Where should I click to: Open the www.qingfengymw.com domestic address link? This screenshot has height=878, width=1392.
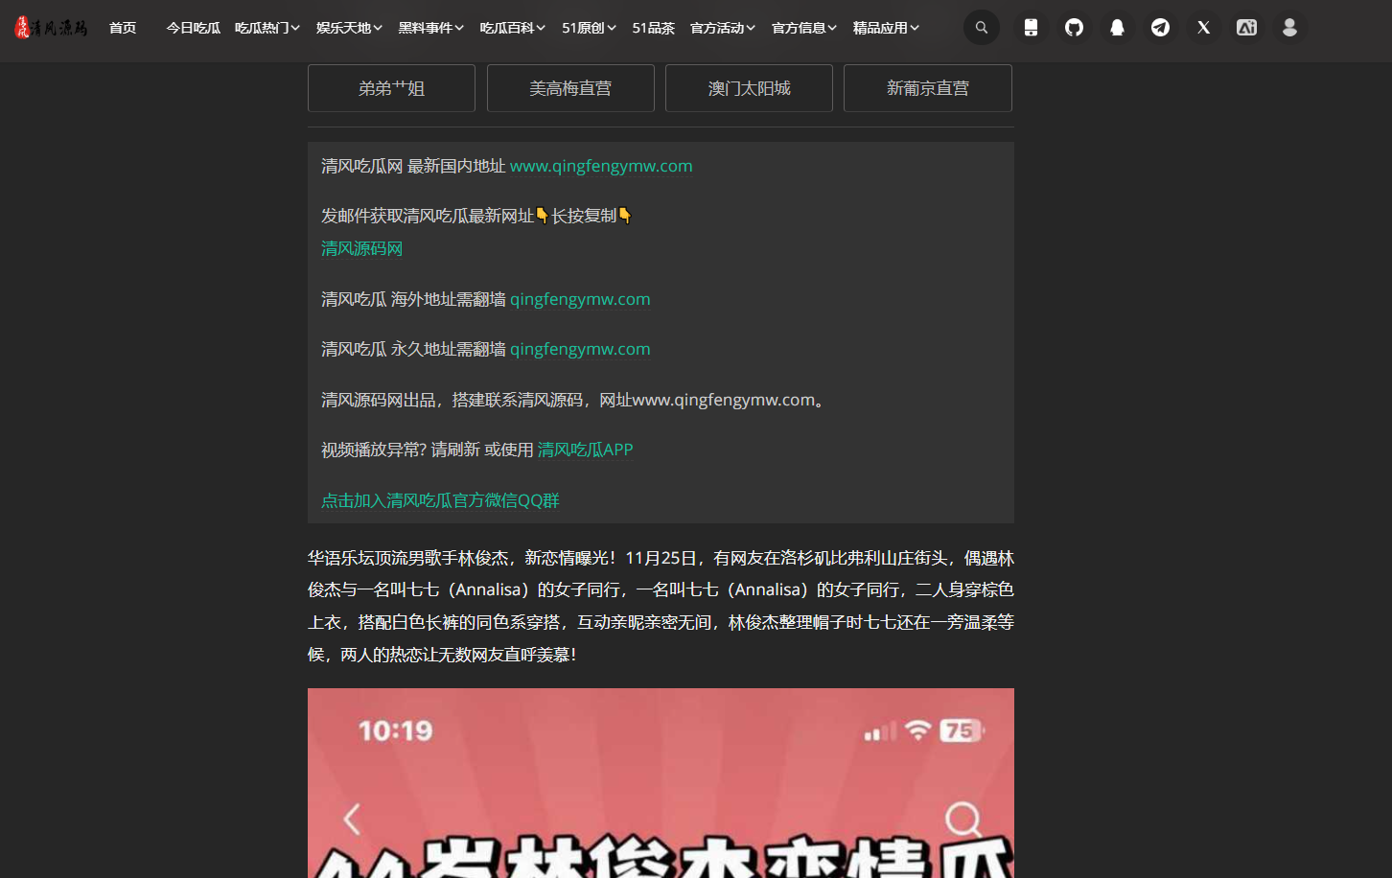point(600,166)
